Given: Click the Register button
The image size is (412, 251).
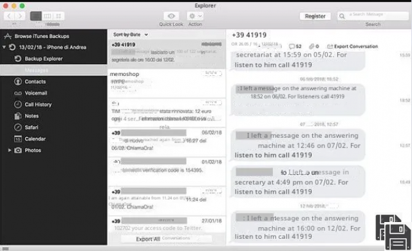Looking at the screenshot, I should pos(315,16).
